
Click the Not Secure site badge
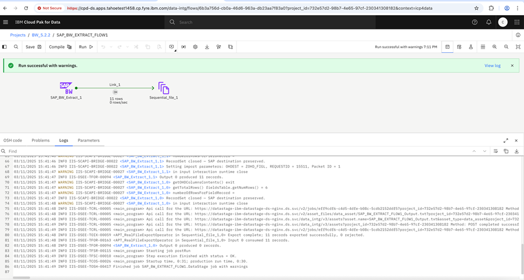click(x=50, y=8)
